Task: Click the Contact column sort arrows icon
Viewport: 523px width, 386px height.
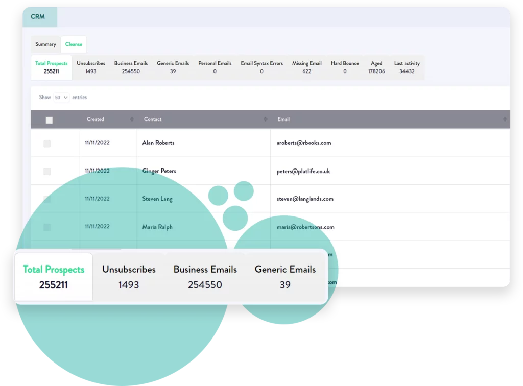Action: [x=265, y=119]
